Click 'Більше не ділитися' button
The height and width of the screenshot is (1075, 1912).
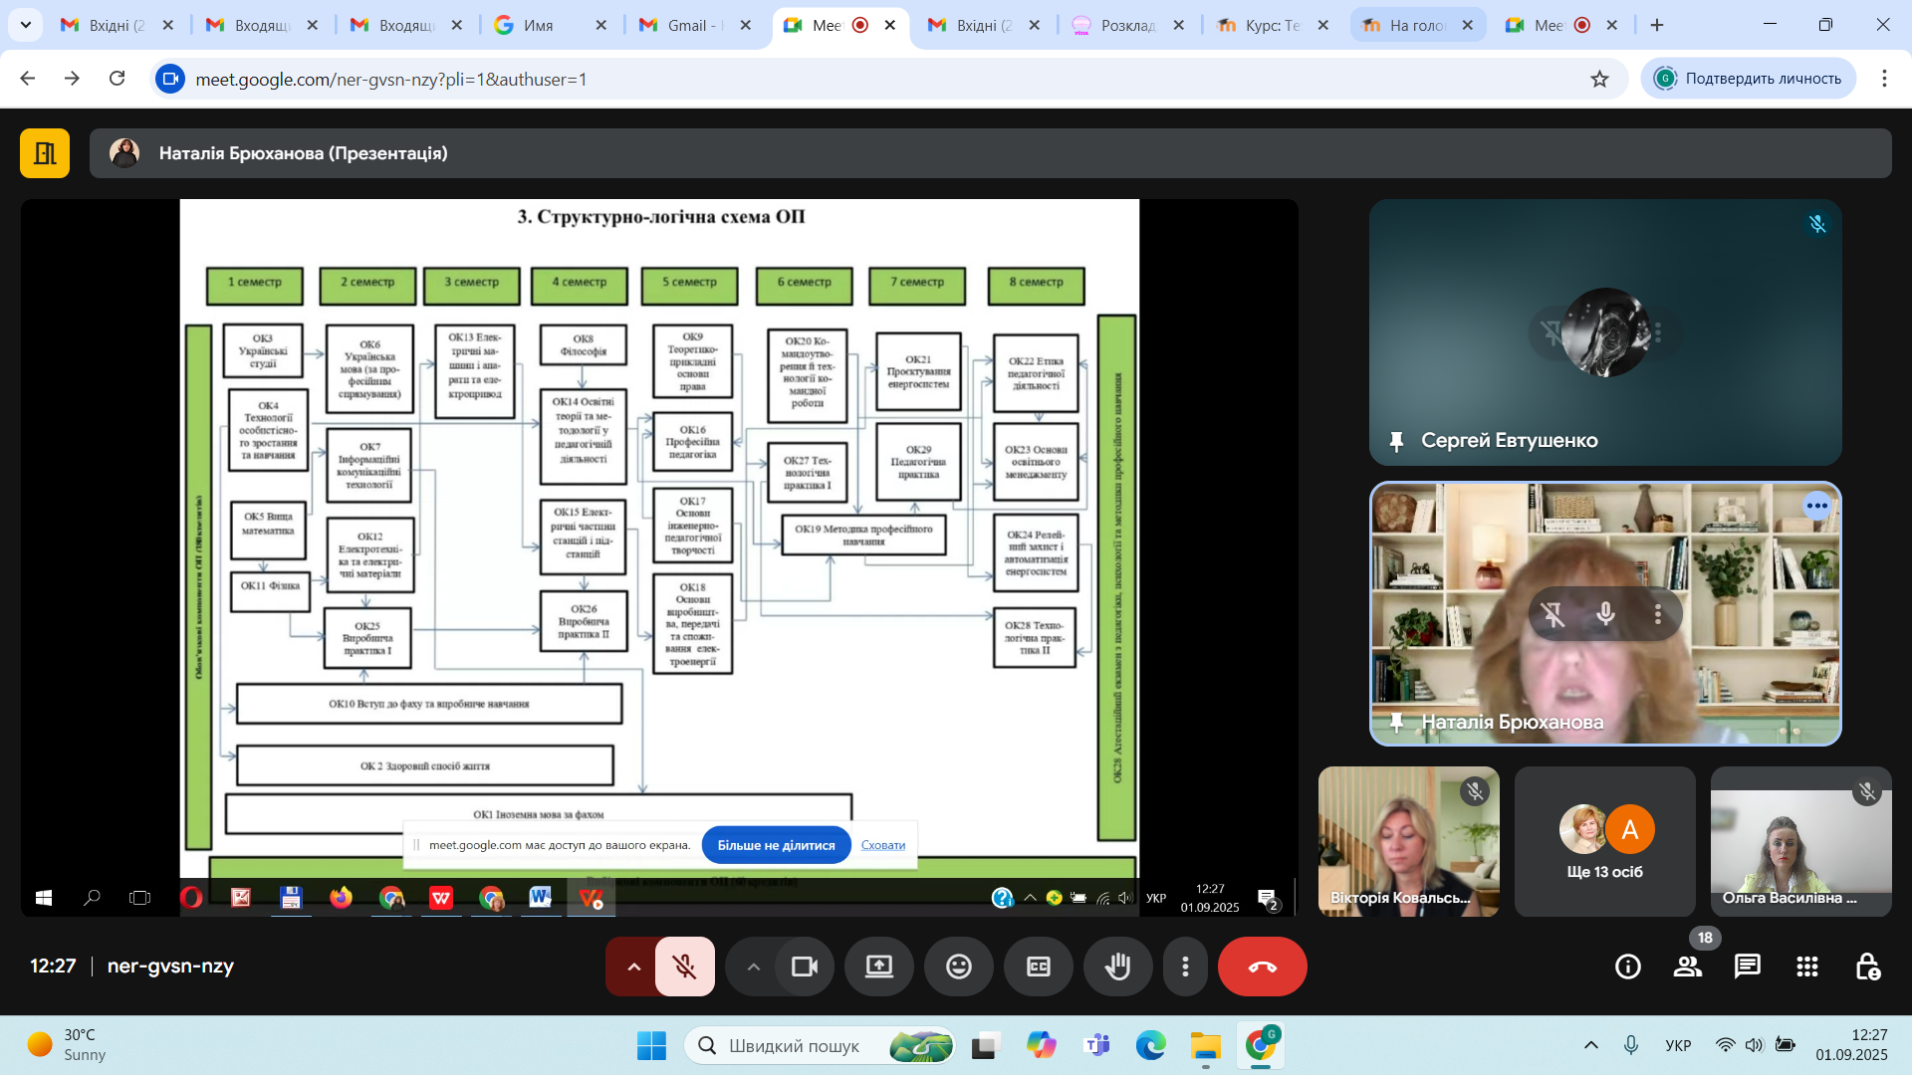click(x=776, y=845)
